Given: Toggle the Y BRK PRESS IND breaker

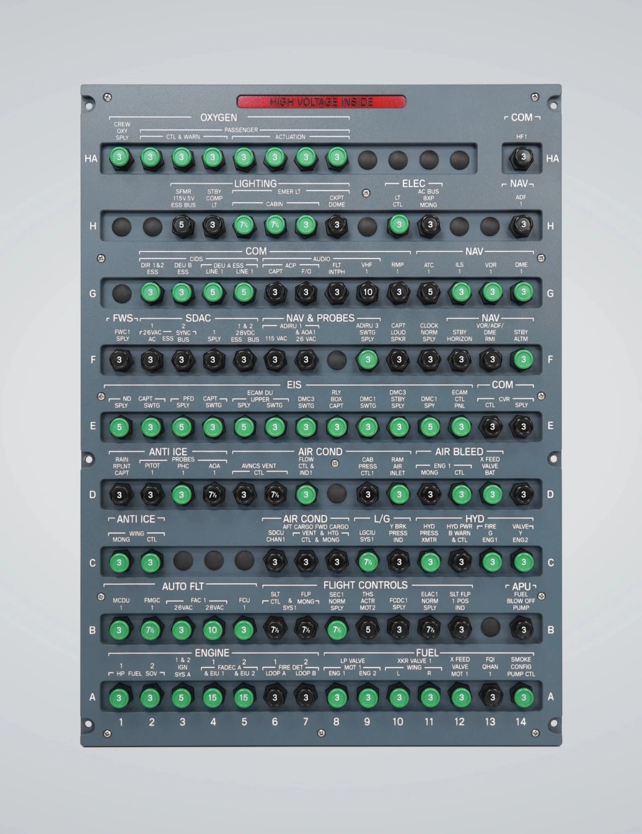Looking at the screenshot, I should [x=399, y=562].
